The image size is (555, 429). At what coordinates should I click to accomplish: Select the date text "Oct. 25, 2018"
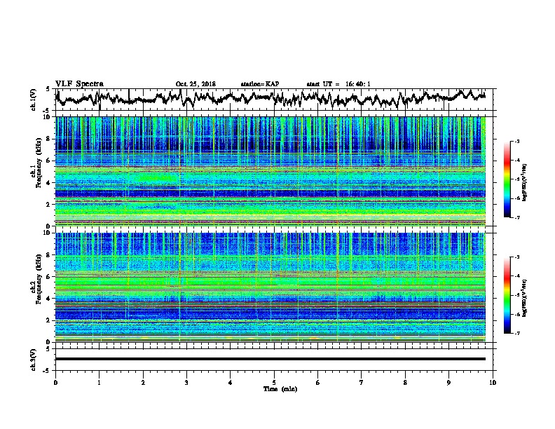pyautogui.click(x=196, y=84)
